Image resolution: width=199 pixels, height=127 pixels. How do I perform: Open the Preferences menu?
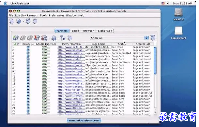[56, 15]
